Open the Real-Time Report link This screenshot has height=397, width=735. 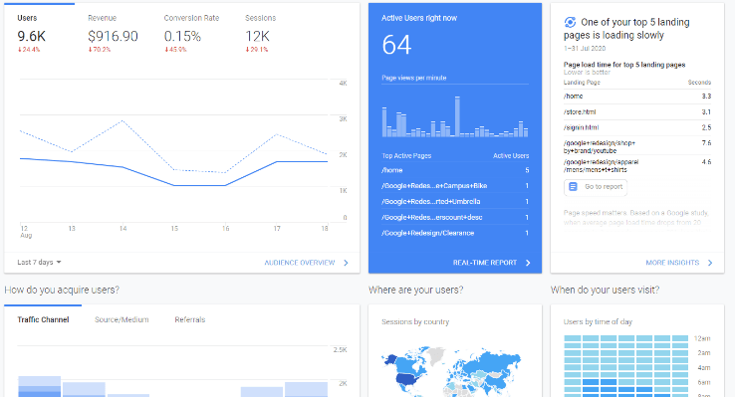click(x=485, y=263)
